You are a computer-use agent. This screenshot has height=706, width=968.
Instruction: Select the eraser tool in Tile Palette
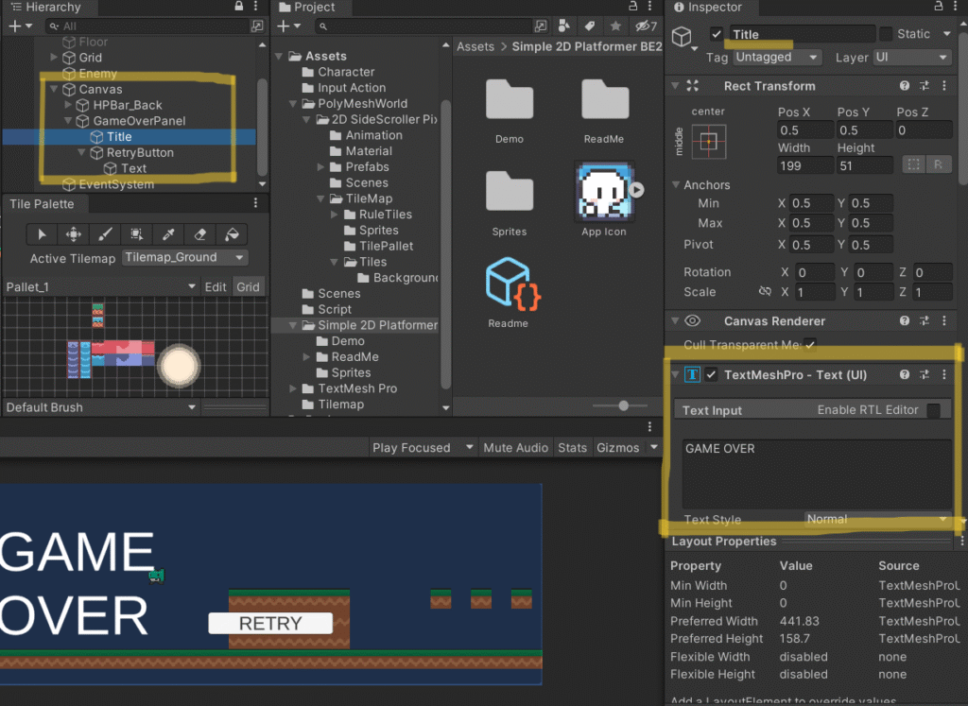tap(199, 234)
